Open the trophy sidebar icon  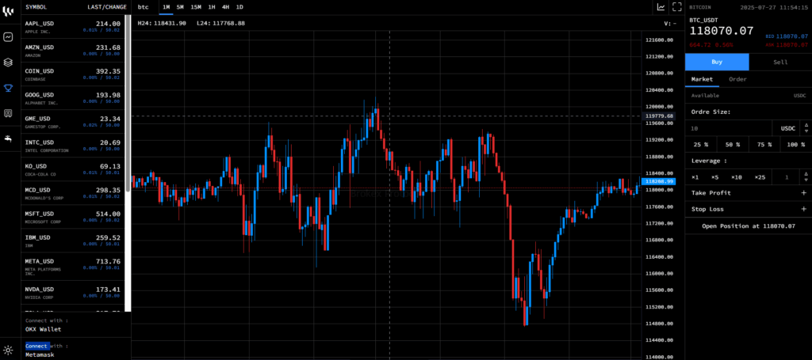pos(8,88)
